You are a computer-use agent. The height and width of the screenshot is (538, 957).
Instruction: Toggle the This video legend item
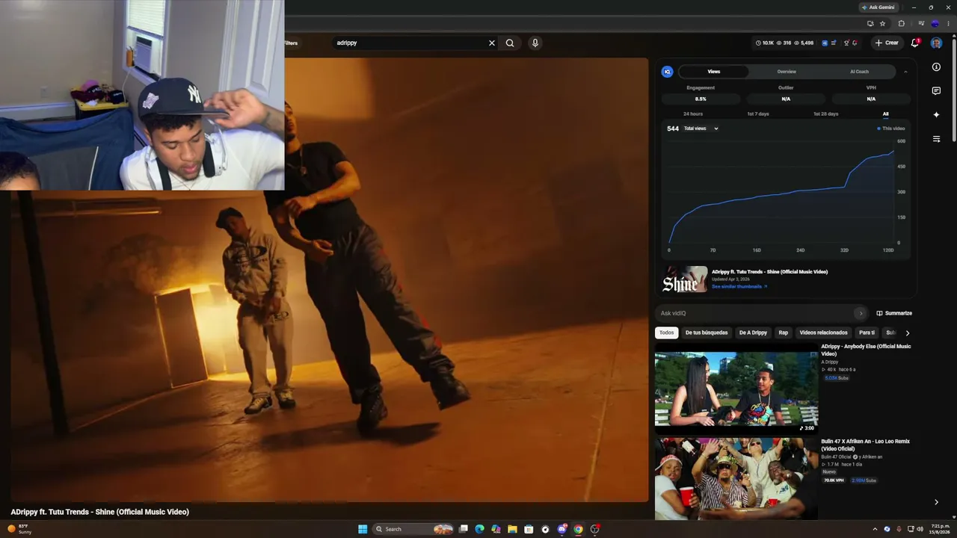point(891,129)
